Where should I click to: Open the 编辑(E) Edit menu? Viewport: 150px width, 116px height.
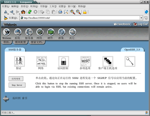tap(15, 6)
